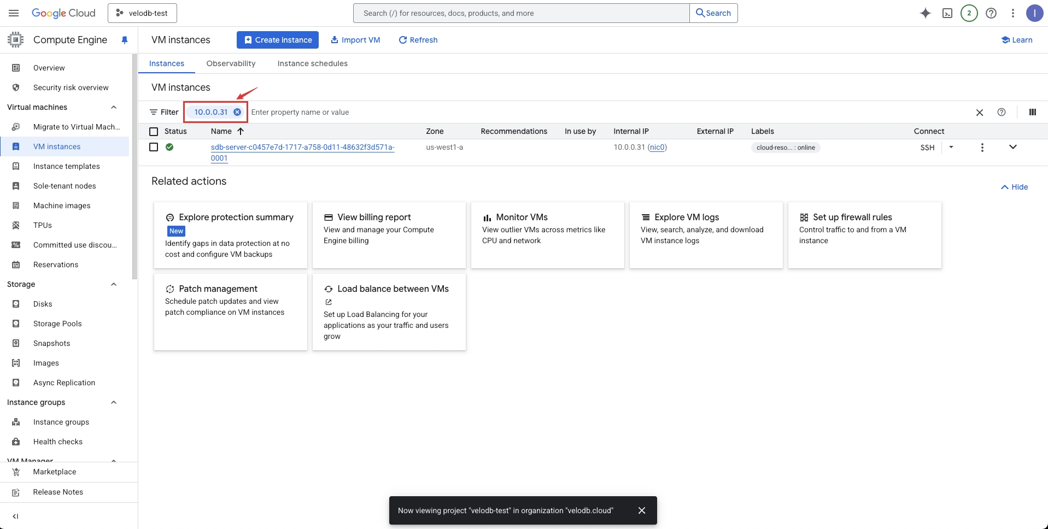Screen dimensions: 1048x529
Task: Click the main navigation hamburger menu
Action: (14, 13)
